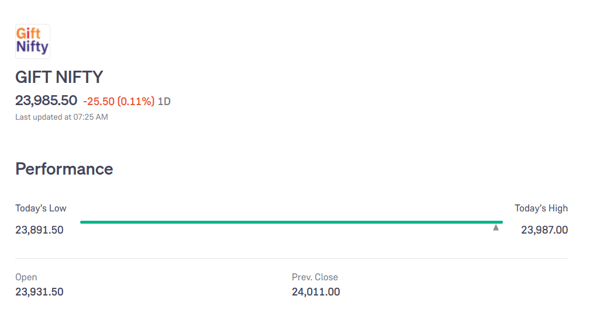
Task: Click the GIFT NIFTY title
Action: [59, 77]
